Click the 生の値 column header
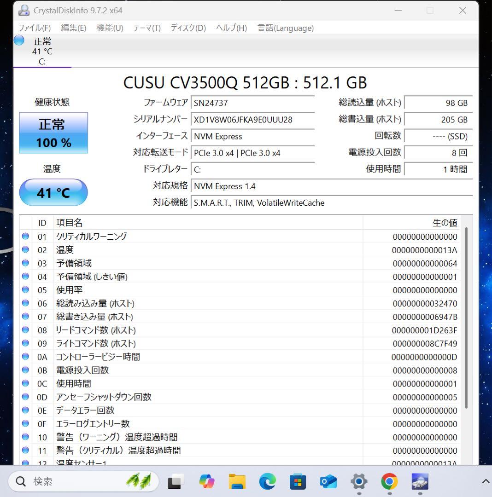 point(411,223)
